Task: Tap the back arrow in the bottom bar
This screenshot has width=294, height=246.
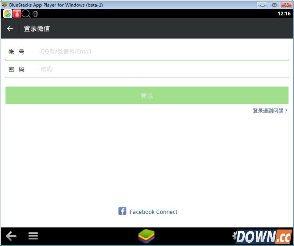Action: coord(11,236)
